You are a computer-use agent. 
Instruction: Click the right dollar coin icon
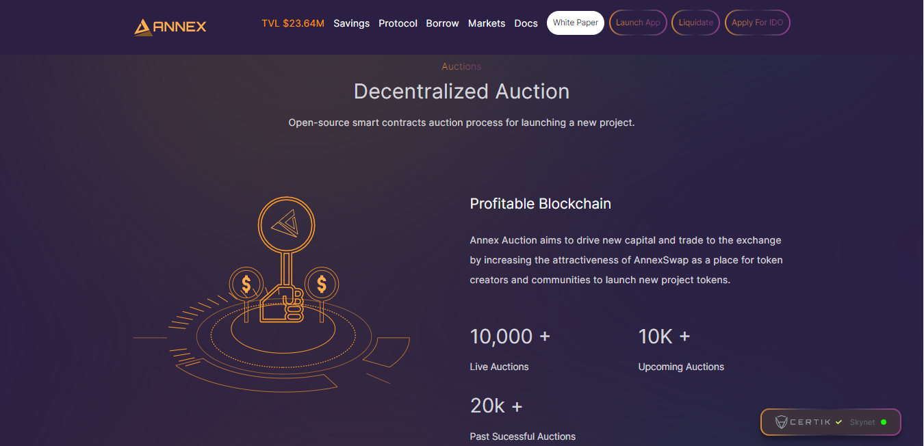tap(322, 283)
